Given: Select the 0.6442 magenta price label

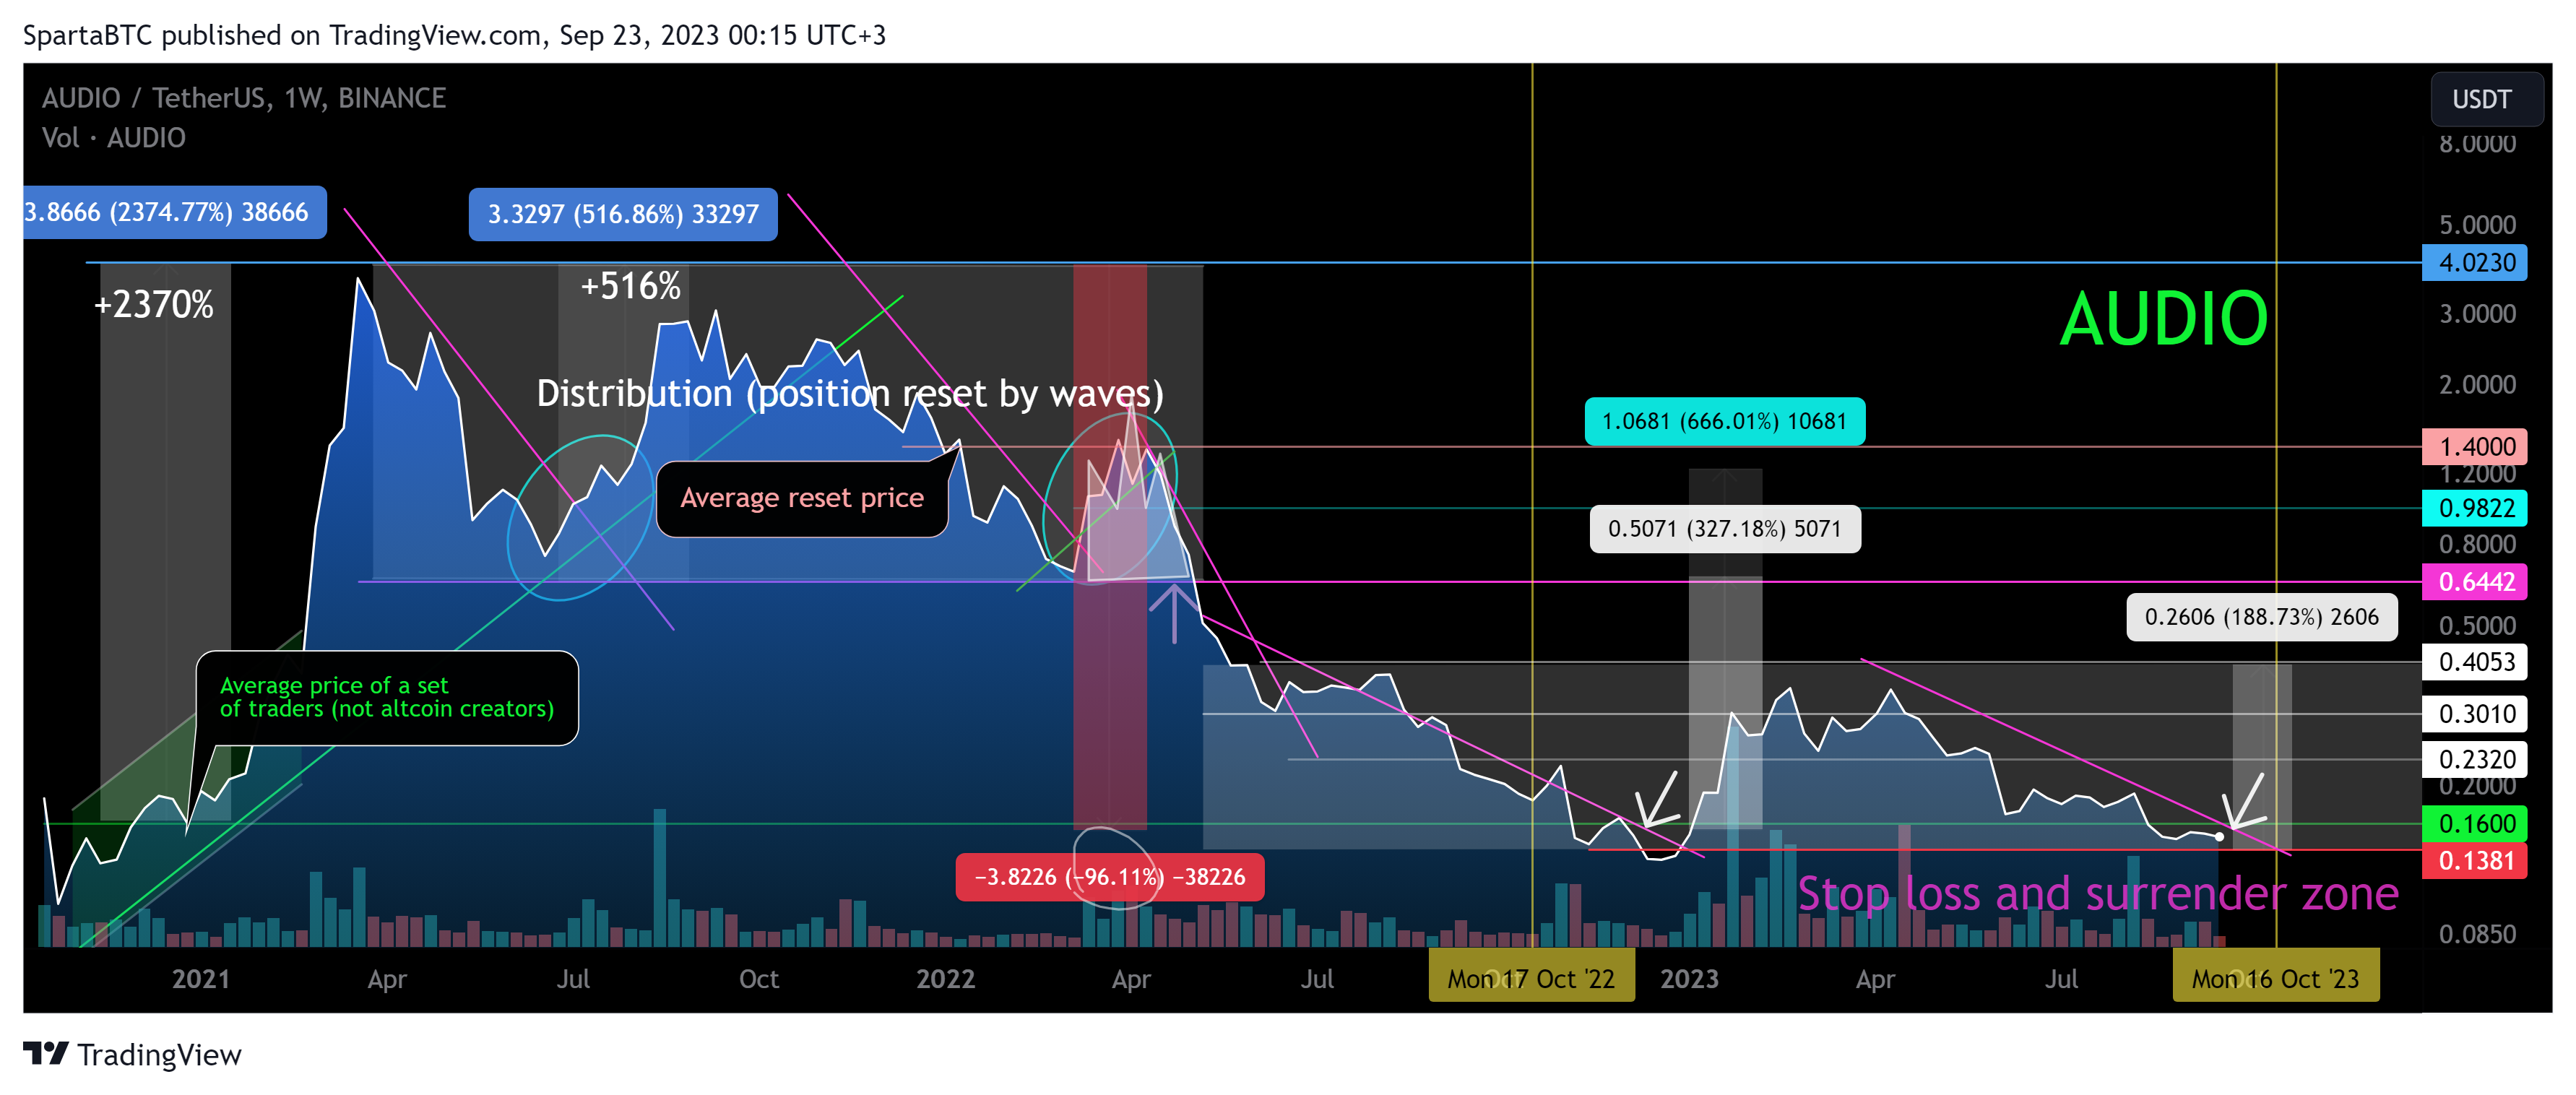Looking at the screenshot, I should 2474,581.
